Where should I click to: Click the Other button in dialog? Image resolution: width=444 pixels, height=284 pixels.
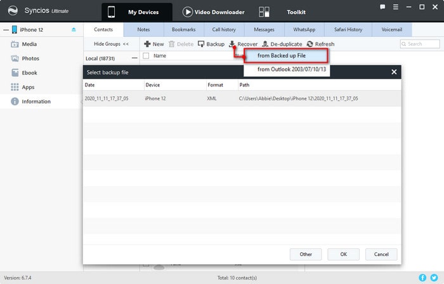click(x=306, y=254)
